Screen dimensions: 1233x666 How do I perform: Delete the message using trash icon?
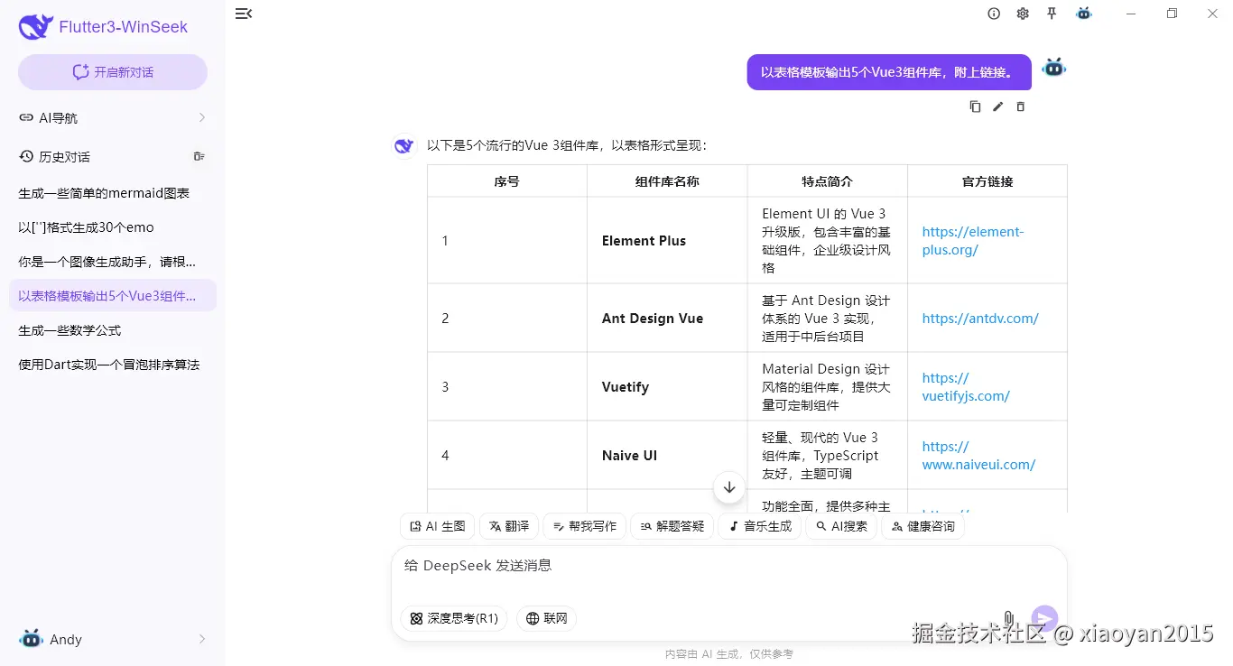point(1020,106)
